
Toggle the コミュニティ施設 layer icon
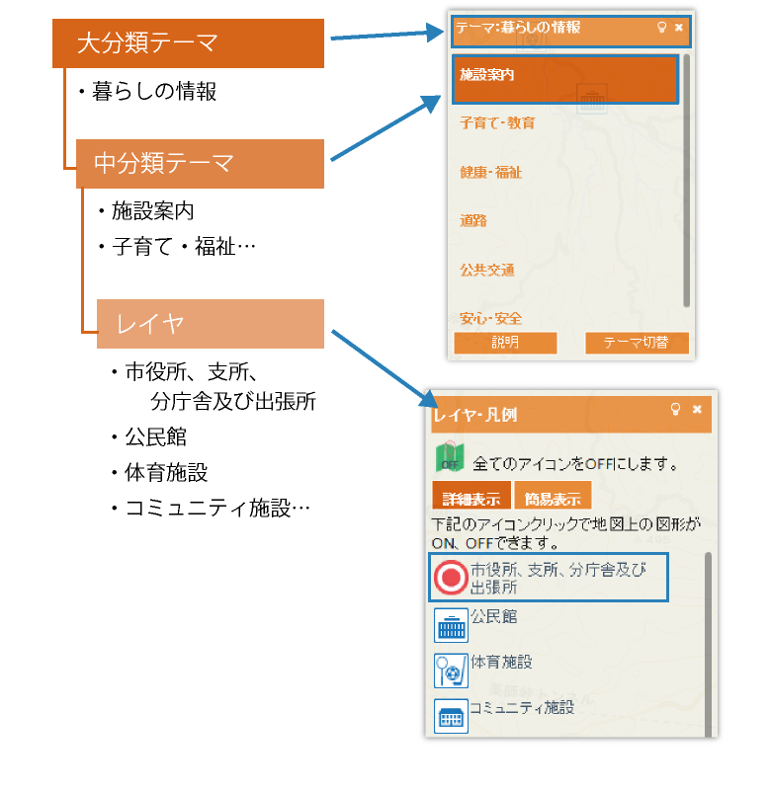tap(452, 716)
